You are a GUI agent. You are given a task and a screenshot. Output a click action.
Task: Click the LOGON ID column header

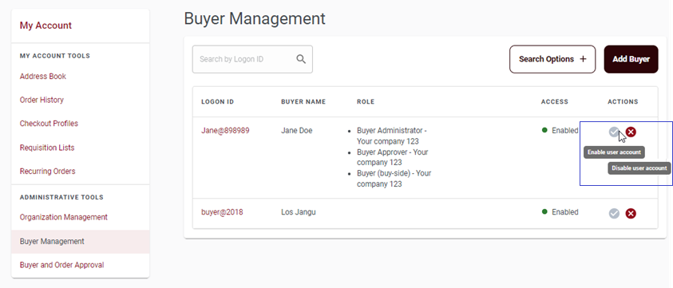pos(218,102)
